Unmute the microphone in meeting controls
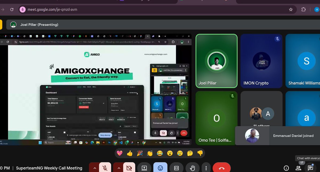 105,168
